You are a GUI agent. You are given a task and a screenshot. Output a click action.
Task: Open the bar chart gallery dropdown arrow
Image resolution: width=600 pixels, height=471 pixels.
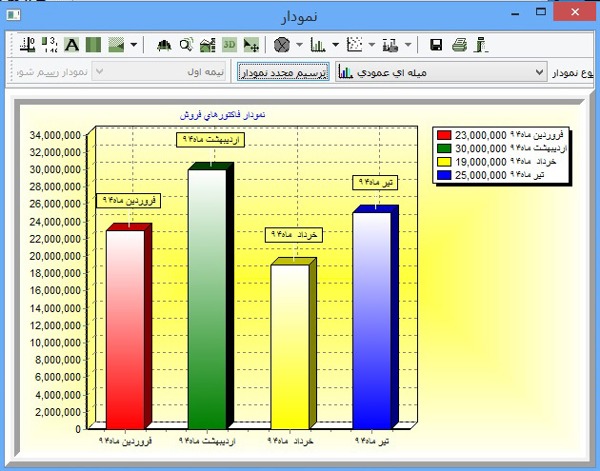click(335, 45)
